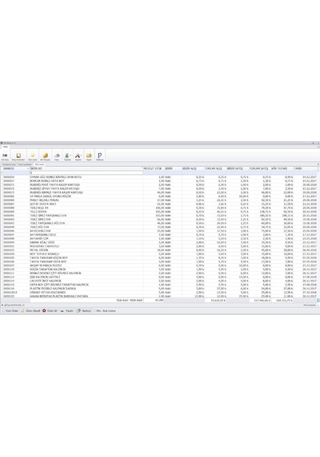320x457 pixels.
Task: Click the Barkod button
Action: tap(84, 311)
